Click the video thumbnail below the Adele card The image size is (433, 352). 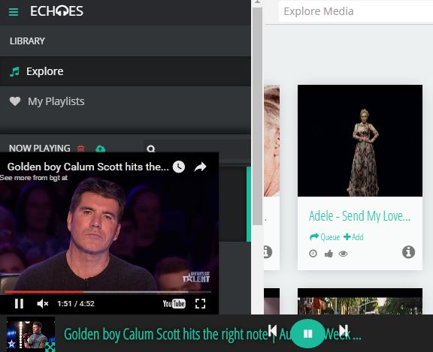[360, 301]
